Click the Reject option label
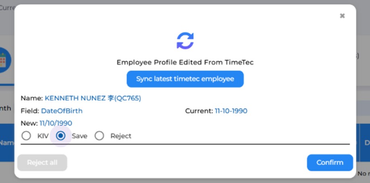Viewport: 370px width, 183px height. (121, 136)
